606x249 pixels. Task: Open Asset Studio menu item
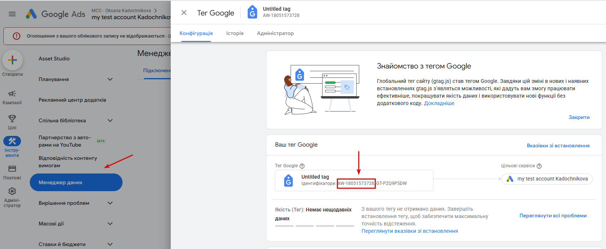point(54,59)
